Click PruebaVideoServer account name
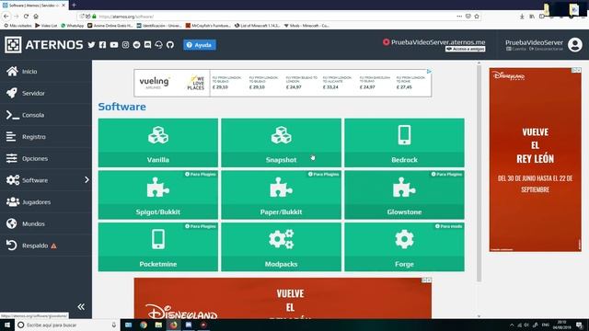The height and width of the screenshot is (331, 589). tap(534, 42)
